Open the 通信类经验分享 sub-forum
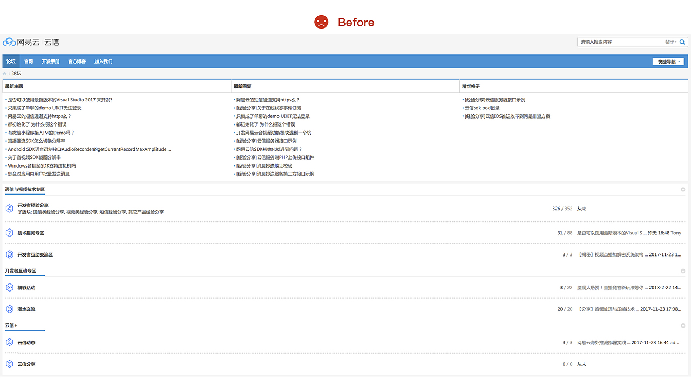691x388 pixels. tap(48, 212)
